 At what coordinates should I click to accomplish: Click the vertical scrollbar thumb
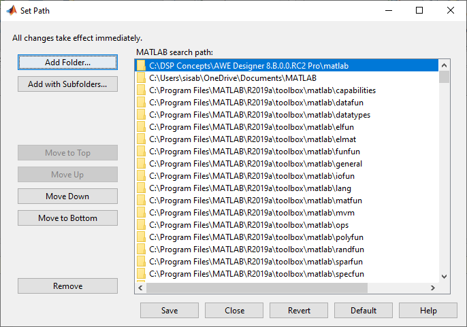444,77
